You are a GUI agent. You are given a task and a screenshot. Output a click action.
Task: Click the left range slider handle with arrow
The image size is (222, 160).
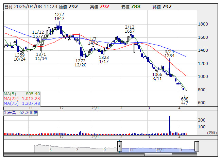click(120, 146)
